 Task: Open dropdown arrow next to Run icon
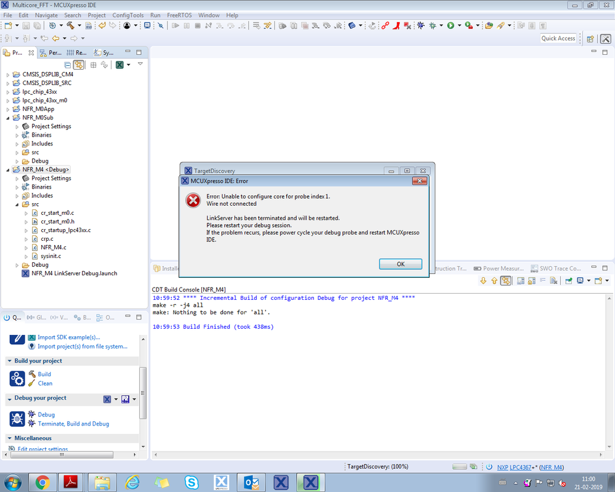pyautogui.click(x=459, y=25)
